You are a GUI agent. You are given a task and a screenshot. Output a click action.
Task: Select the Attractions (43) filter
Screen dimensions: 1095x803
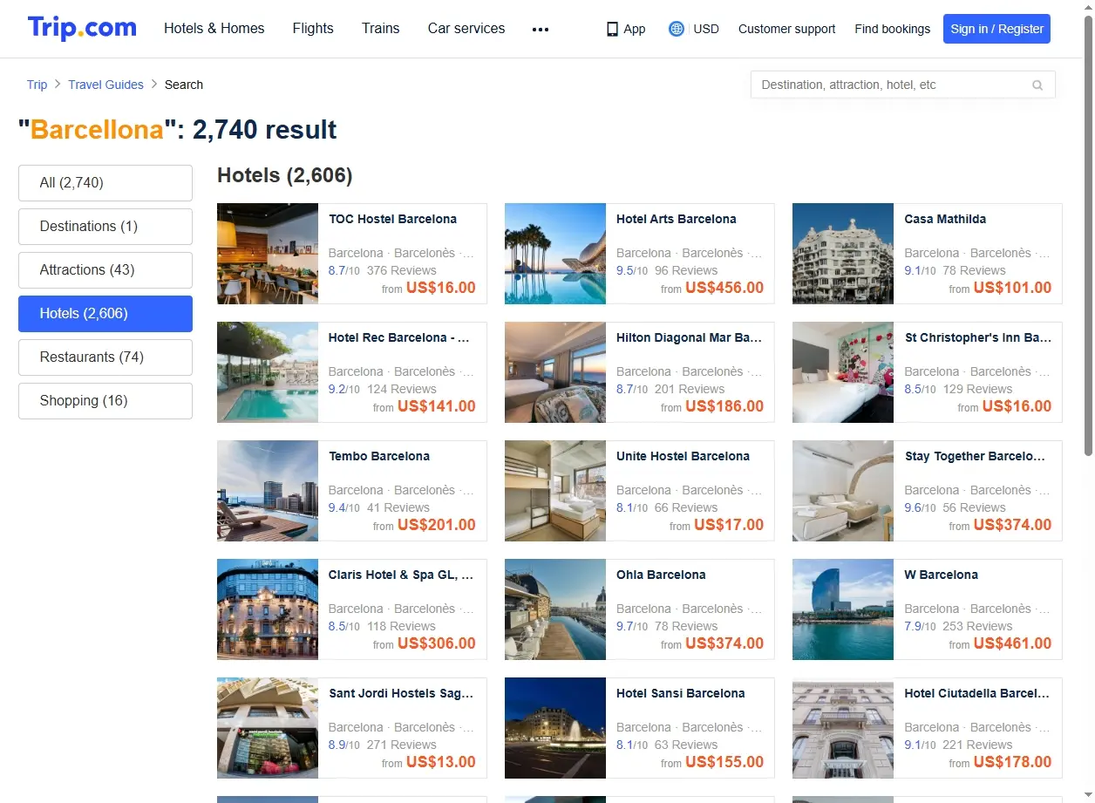[105, 270]
